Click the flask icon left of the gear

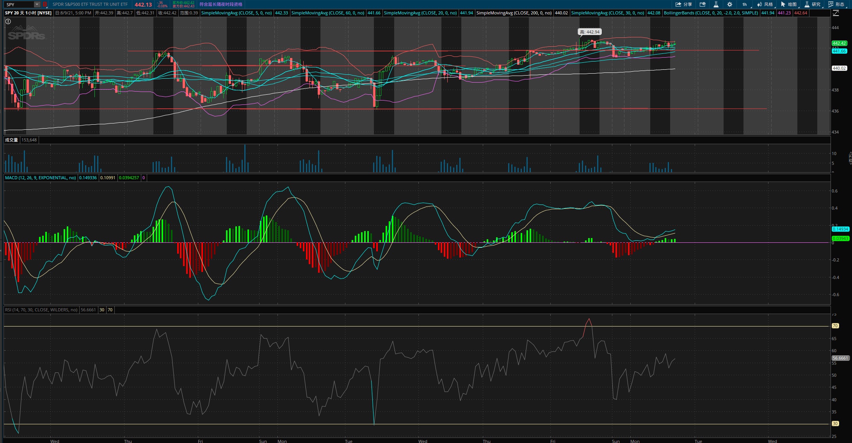coord(716,5)
